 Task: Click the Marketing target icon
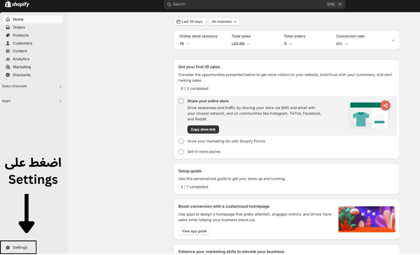(x=8, y=67)
